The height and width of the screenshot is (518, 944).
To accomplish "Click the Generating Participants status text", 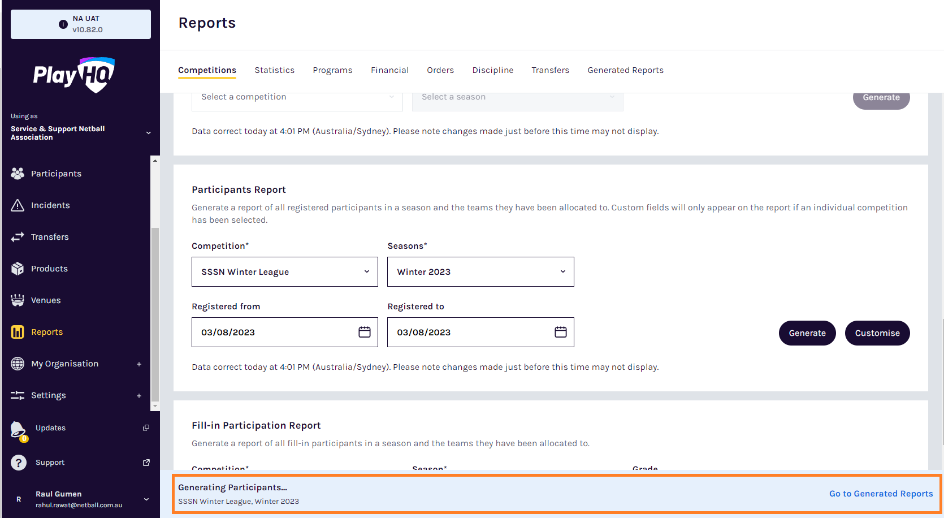I will coord(233,487).
